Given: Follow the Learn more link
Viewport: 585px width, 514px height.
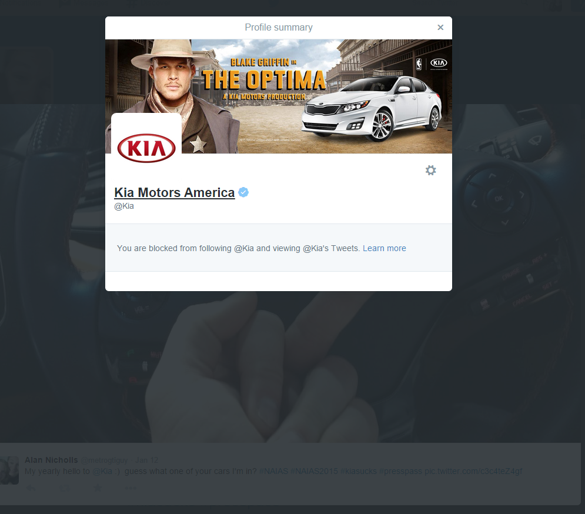Looking at the screenshot, I should [385, 248].
